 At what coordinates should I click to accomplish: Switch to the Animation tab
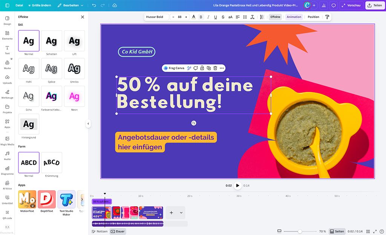coord(294,17)
